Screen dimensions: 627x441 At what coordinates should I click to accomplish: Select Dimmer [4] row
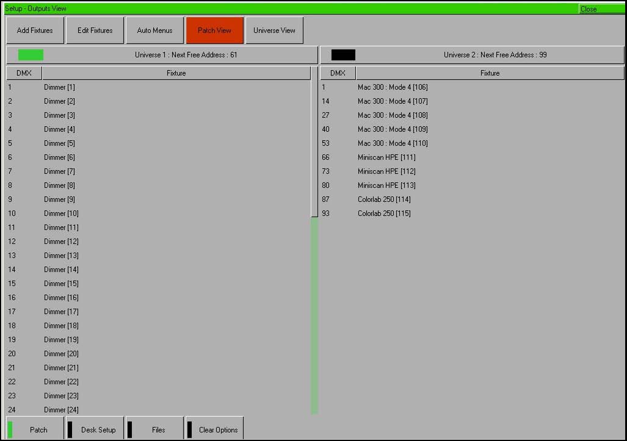coord(158,129)
